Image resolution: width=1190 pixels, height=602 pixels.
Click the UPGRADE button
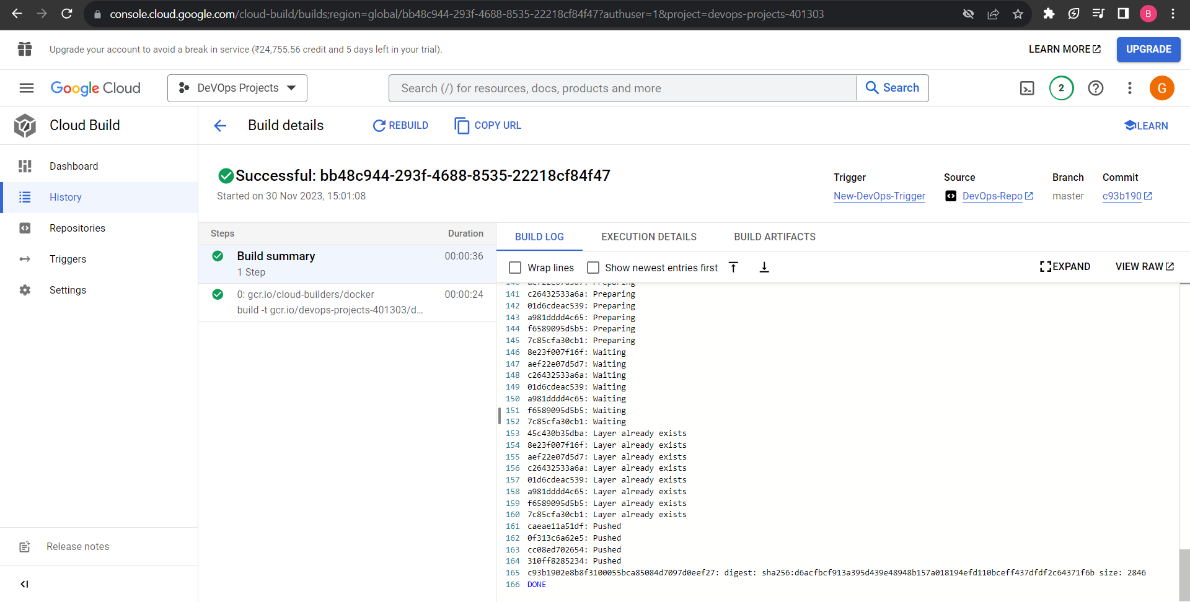click(x=1148, y=50)
